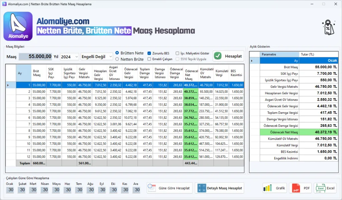Uncheck the Zorunlu BES checkbox
Viewport: 342px width, 200px height.
pyautogui.click(x=149, y=53)
